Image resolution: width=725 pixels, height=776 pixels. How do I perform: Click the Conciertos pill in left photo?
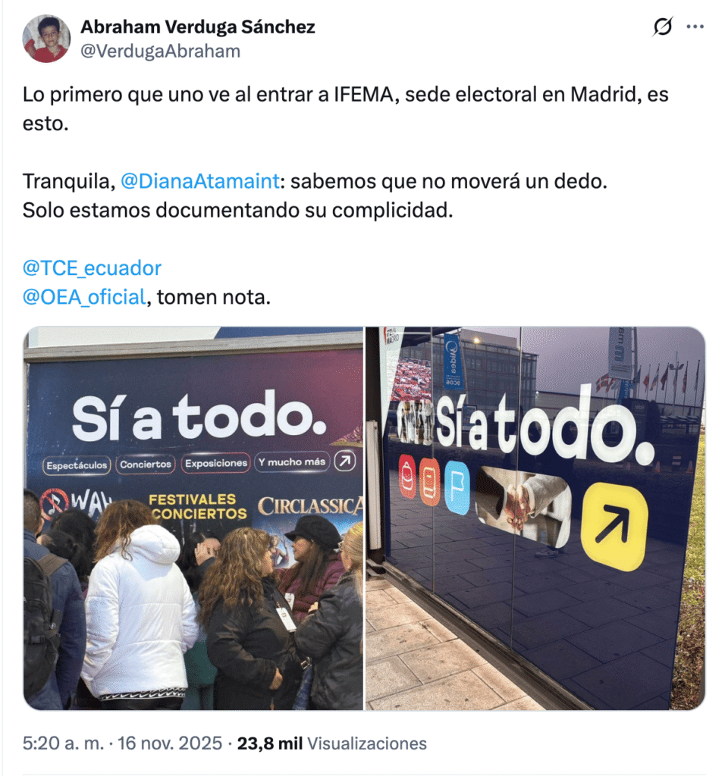146,465
